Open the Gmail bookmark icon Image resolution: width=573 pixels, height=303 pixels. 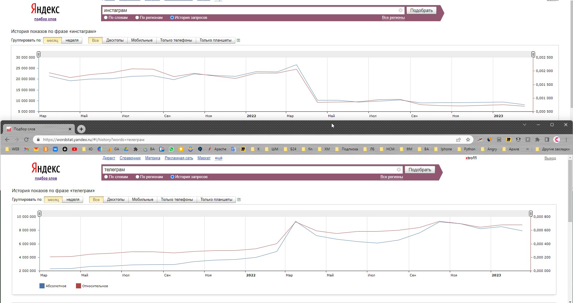(x=27, y=149)
